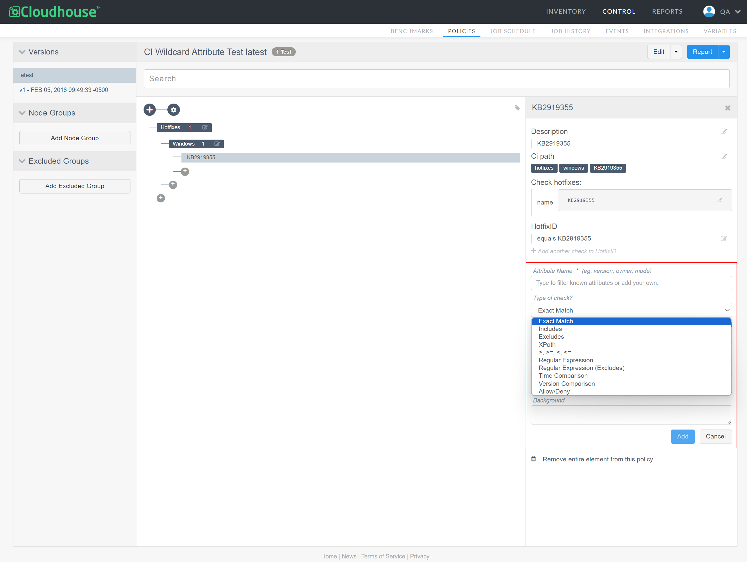Screen dimensions: 747x562
Task: Select the latest version row
Action: pos(75,75)
